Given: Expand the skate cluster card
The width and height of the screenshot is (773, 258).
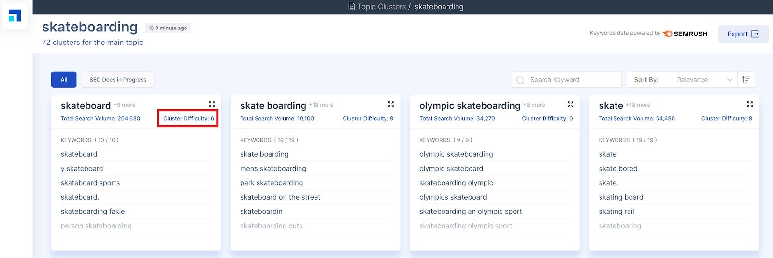Looking at the screenshot, I should tap(750, 104).
